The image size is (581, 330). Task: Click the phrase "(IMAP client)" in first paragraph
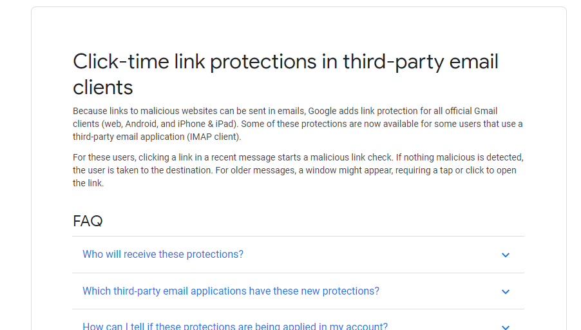point(214,137)
